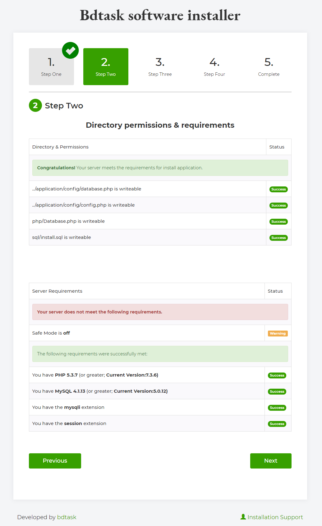Viewport: 322px width, 526px height.
Task: Click the orange Warning badge for Safe Mode
Action: click(x=278, y=333)
